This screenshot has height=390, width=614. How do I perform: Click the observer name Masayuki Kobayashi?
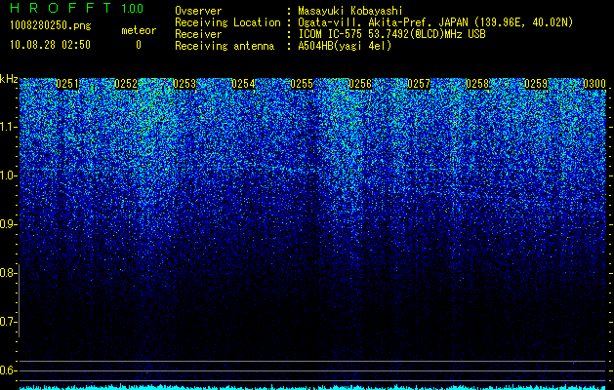click(350, 12)
